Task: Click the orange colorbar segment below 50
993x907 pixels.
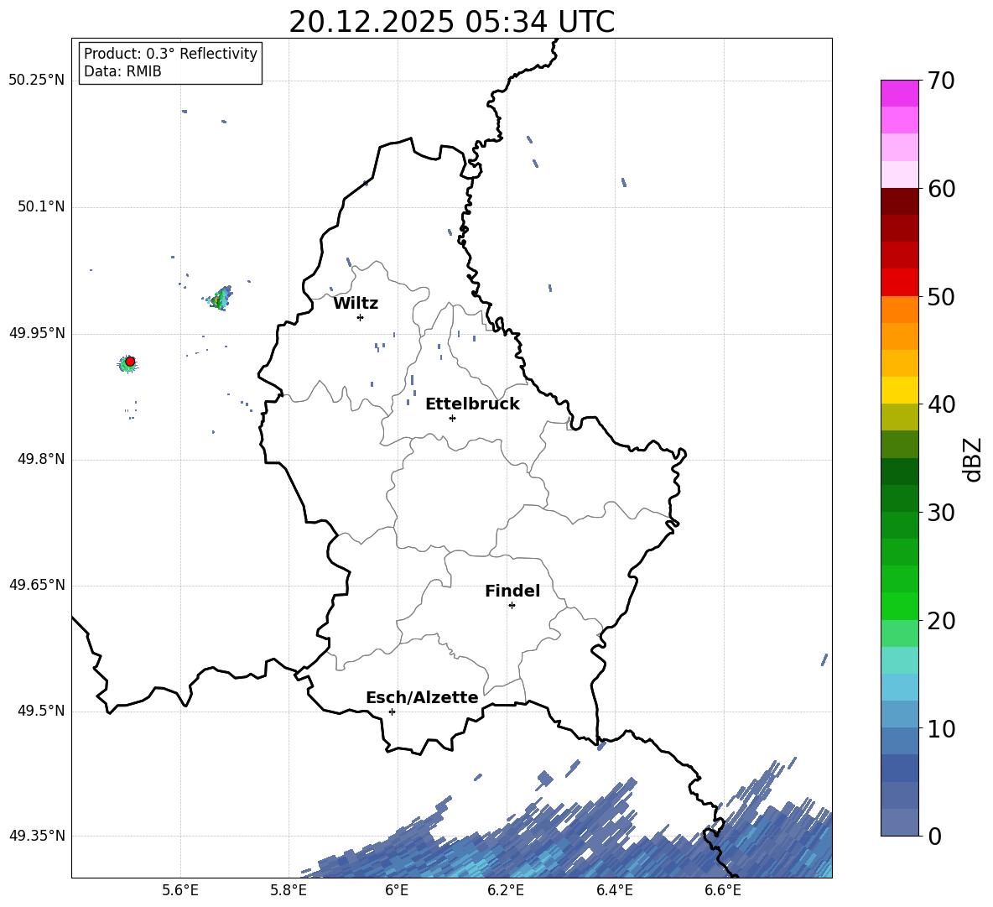Action: (899, 309)
